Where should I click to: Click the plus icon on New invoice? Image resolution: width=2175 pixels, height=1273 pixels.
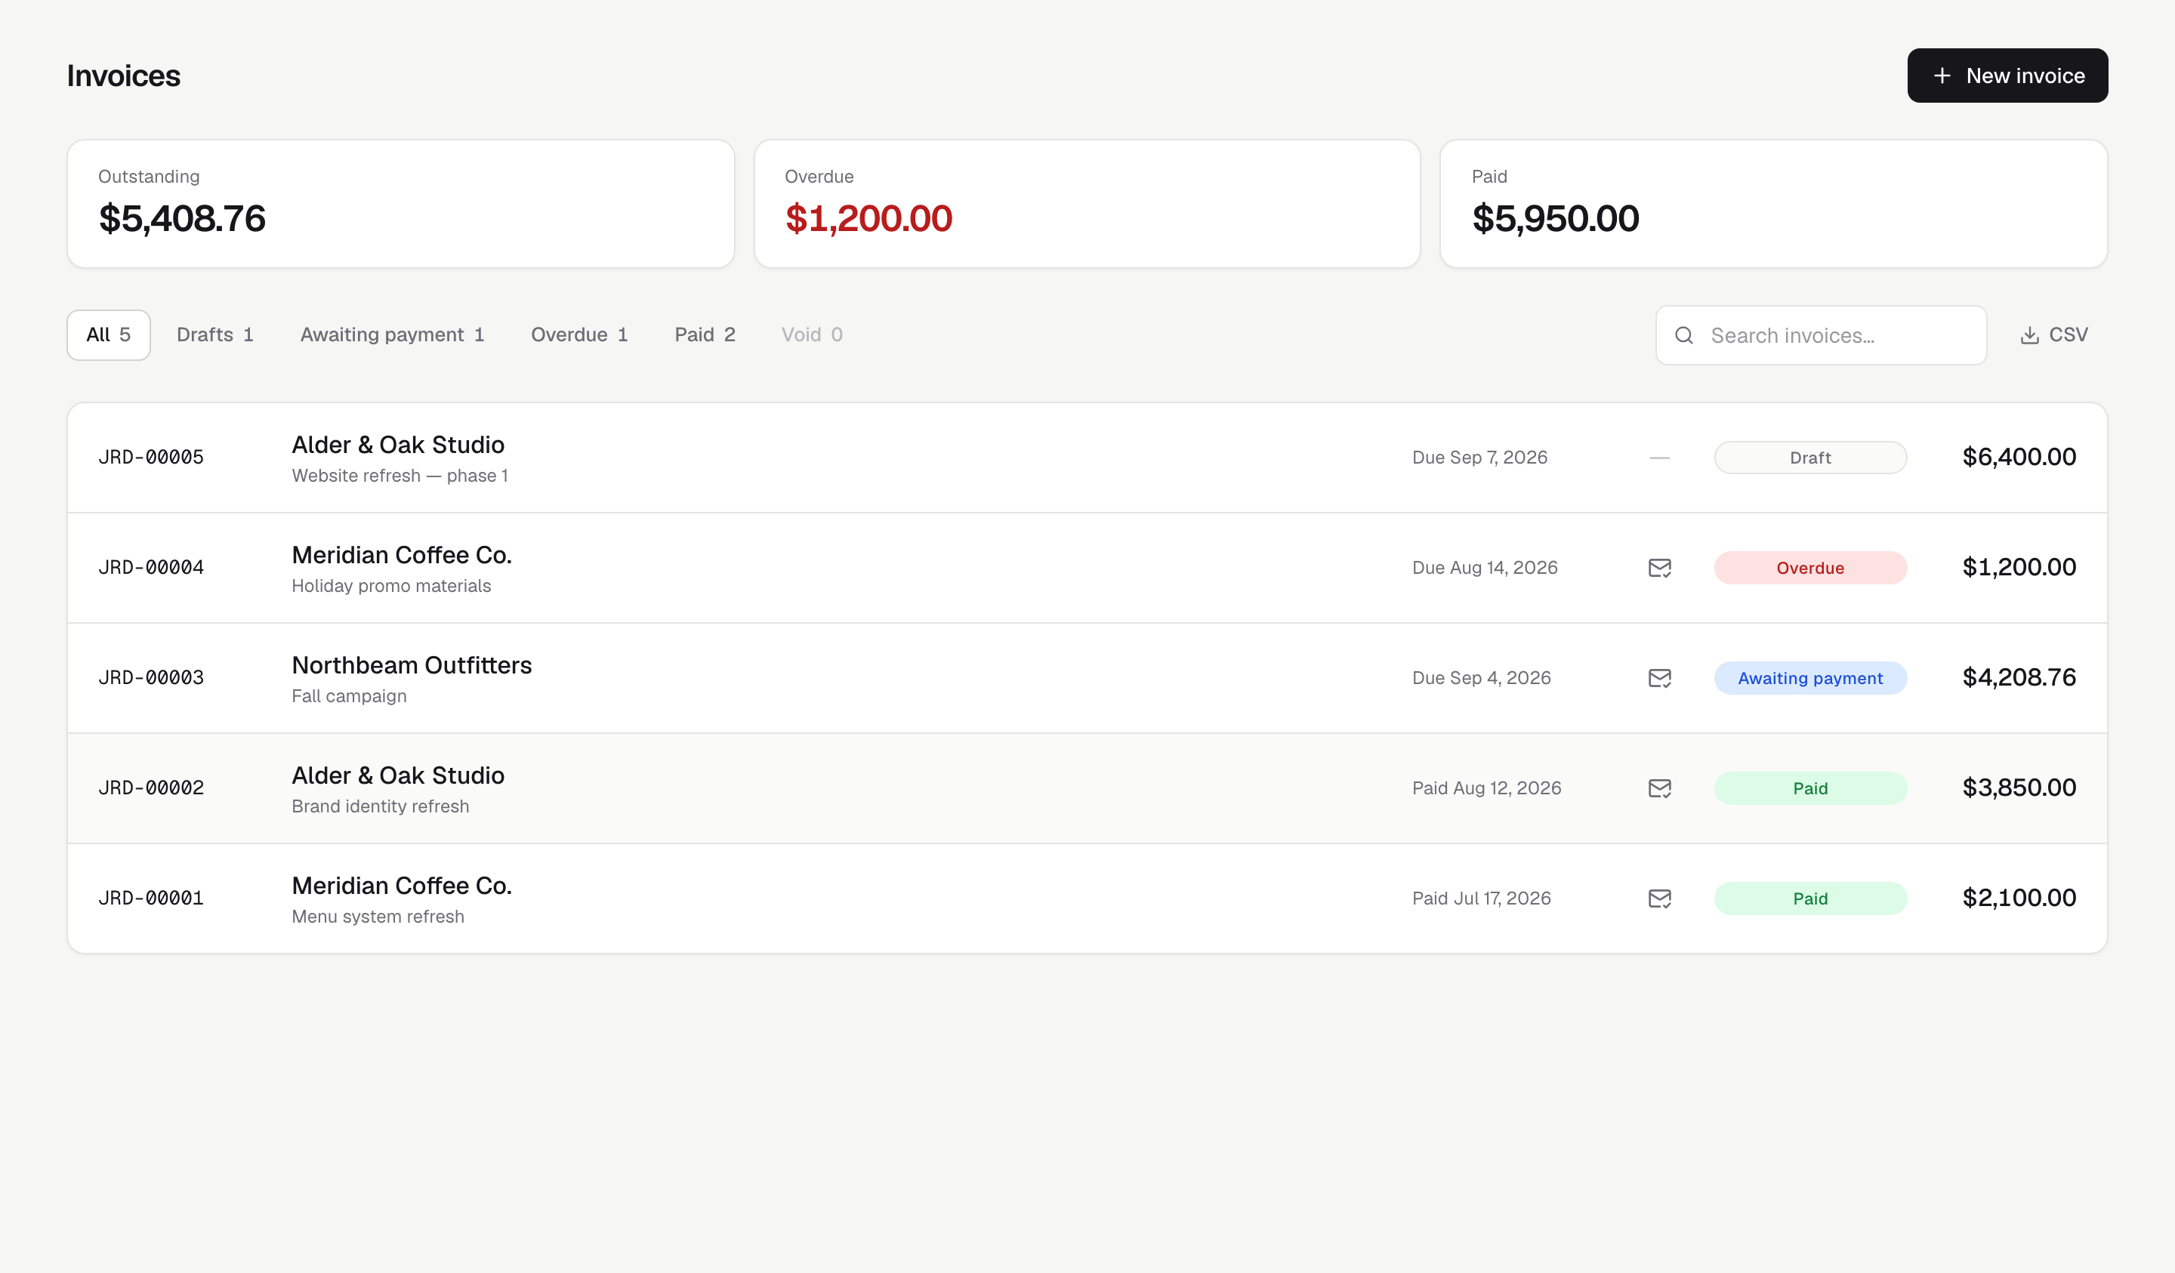(x=1942, y=76)
